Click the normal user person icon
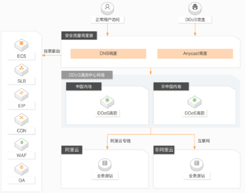246x193 pixels. click(x=107, y=8)
